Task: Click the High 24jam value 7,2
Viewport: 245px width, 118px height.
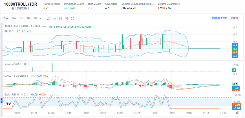Action: click(90, 8)
